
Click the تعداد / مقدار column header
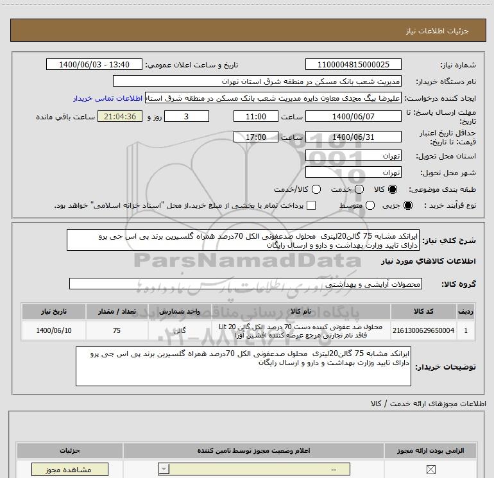117,311
